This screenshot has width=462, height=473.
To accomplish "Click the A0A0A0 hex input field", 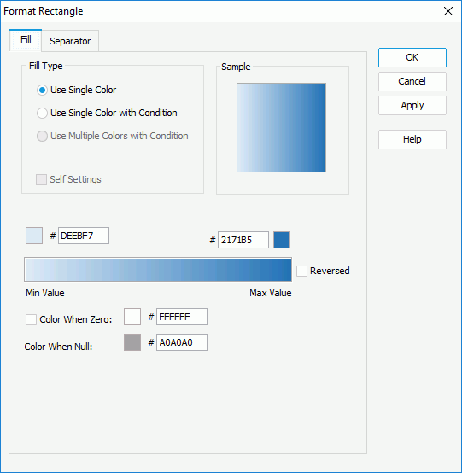I will pos(182,342).
